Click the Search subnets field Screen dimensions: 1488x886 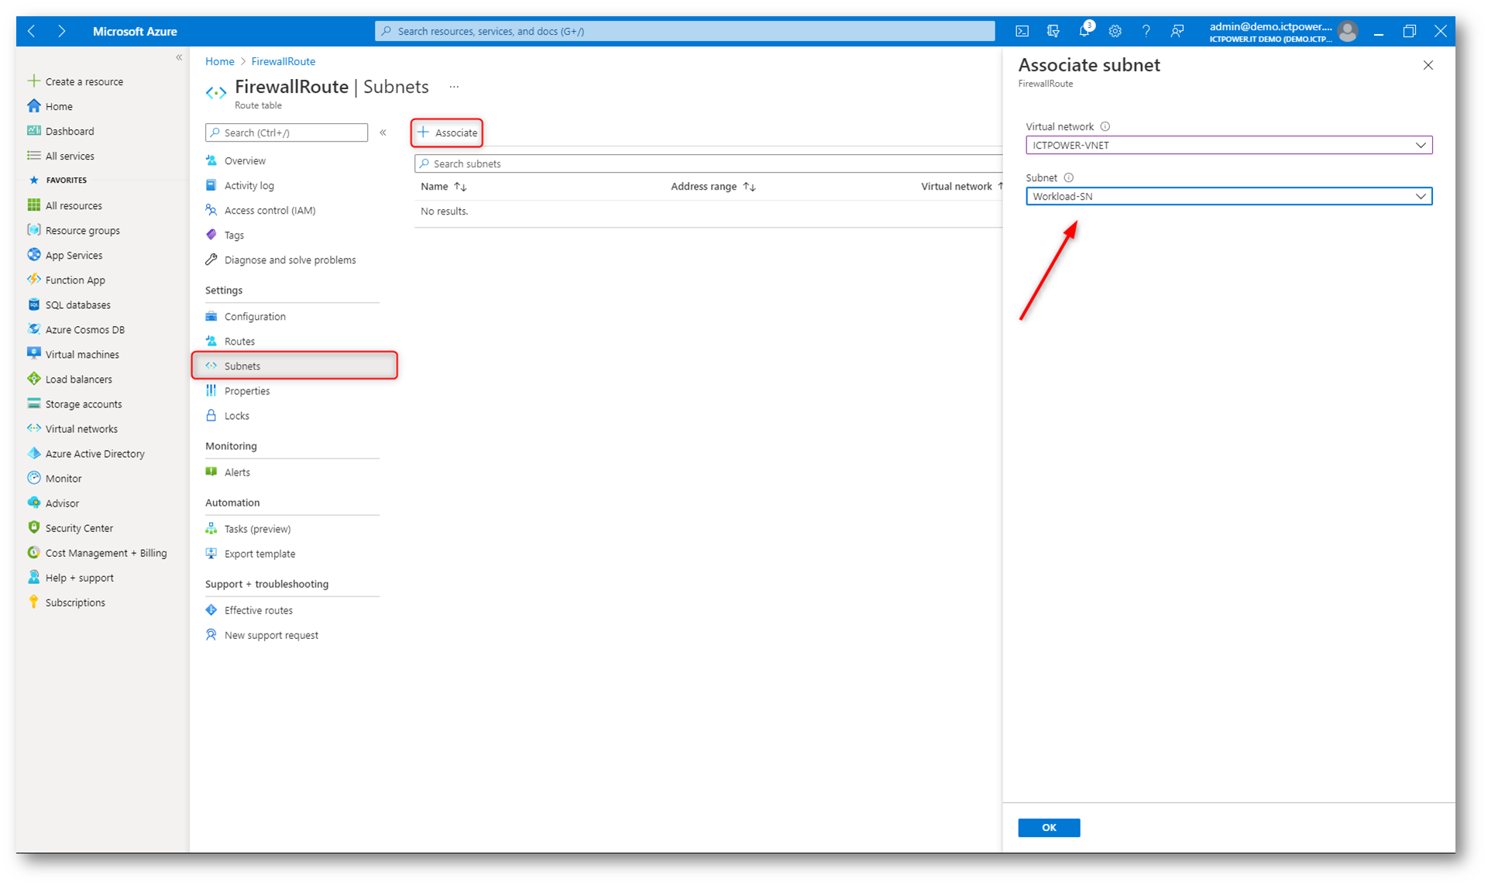(x=708, y=163)
